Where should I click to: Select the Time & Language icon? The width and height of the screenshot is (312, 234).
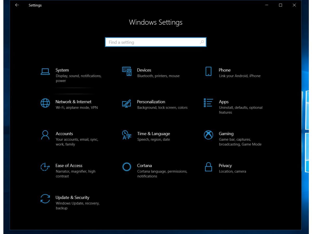[127, 135]
